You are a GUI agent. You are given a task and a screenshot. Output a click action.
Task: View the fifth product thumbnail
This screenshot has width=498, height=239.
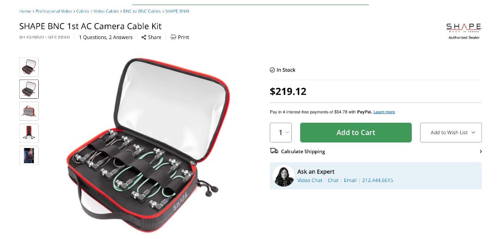tap(29, 155)
